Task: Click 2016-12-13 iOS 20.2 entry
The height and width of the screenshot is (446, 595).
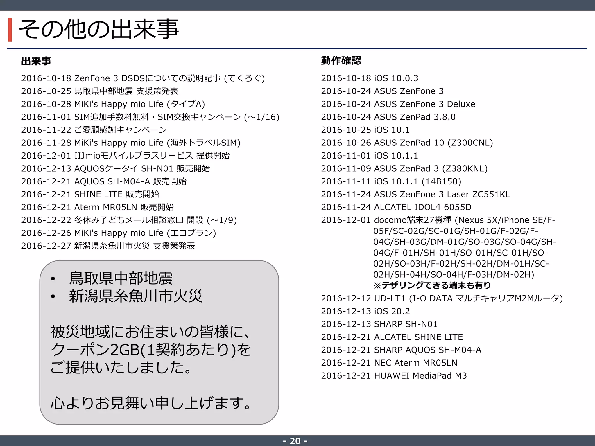Action: [365, 311]
